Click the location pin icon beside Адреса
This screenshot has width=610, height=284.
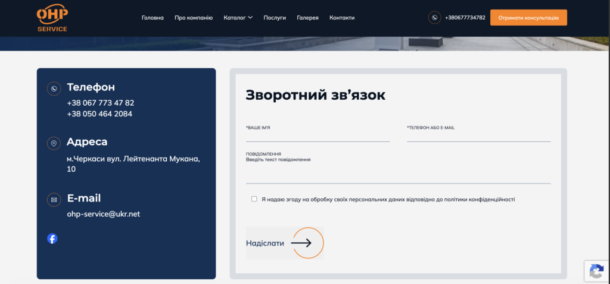pos(54,143)
